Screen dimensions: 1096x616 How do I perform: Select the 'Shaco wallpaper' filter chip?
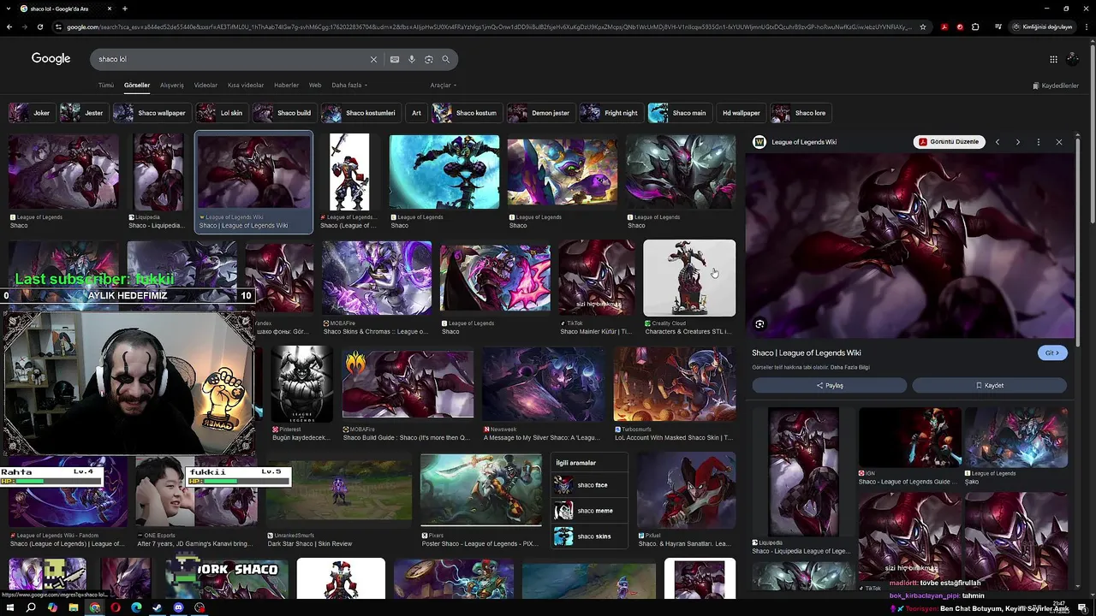(152, 113)
